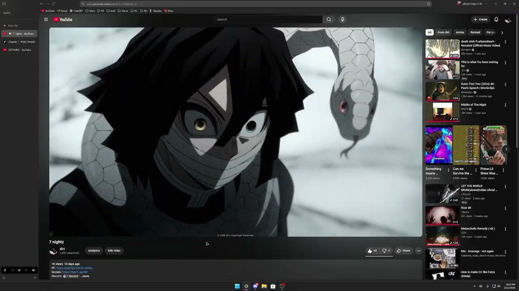Start voice search with the microphone
This screenshot has height=291, width=519.
pyautogui.click(x=343, y=19)
